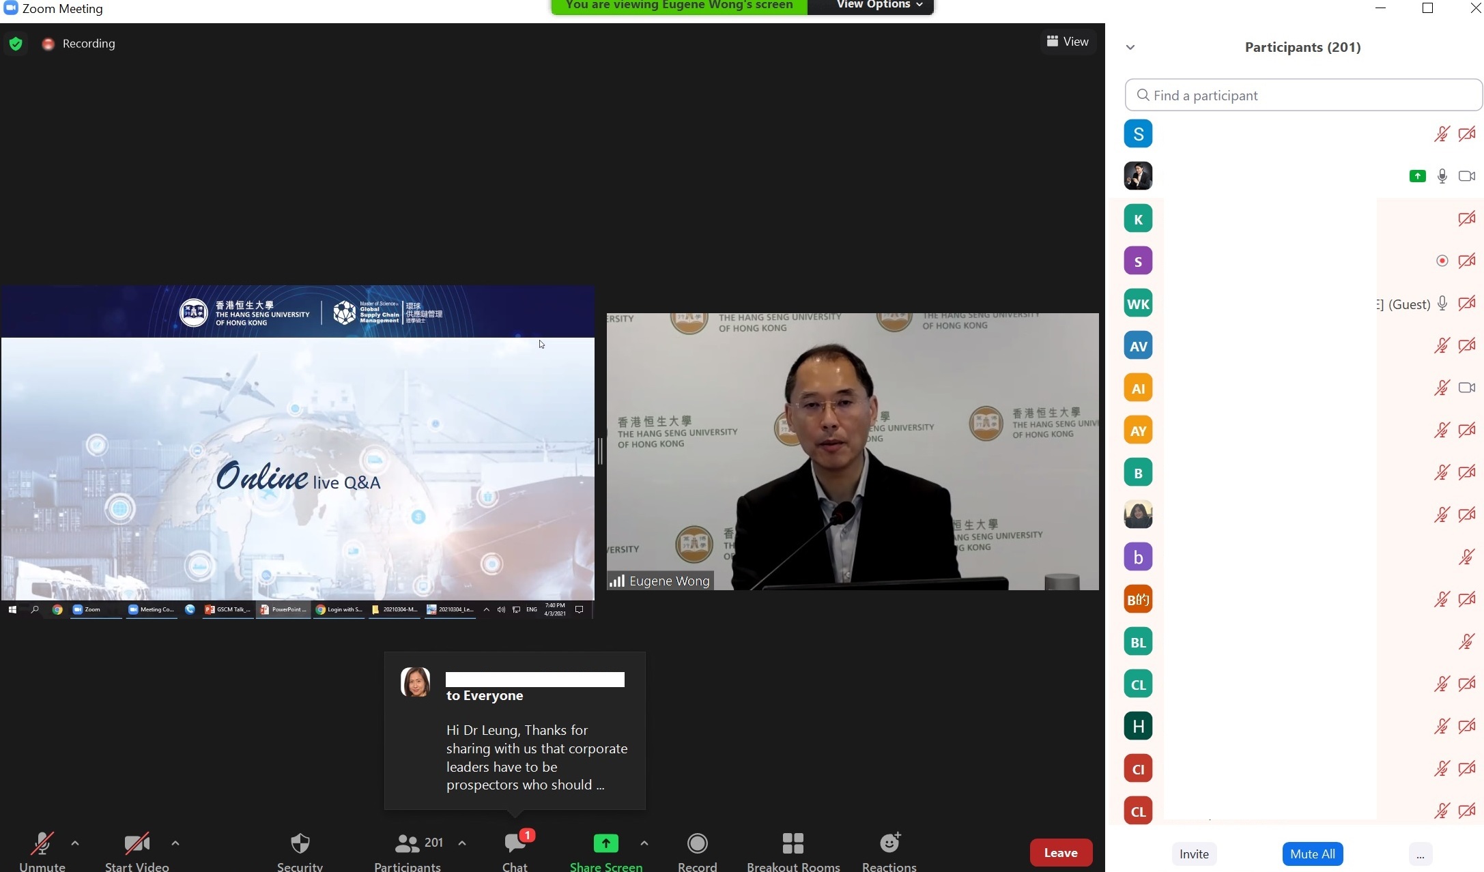
Task: Expand the View Options dropdown
Action: [879, 5]
